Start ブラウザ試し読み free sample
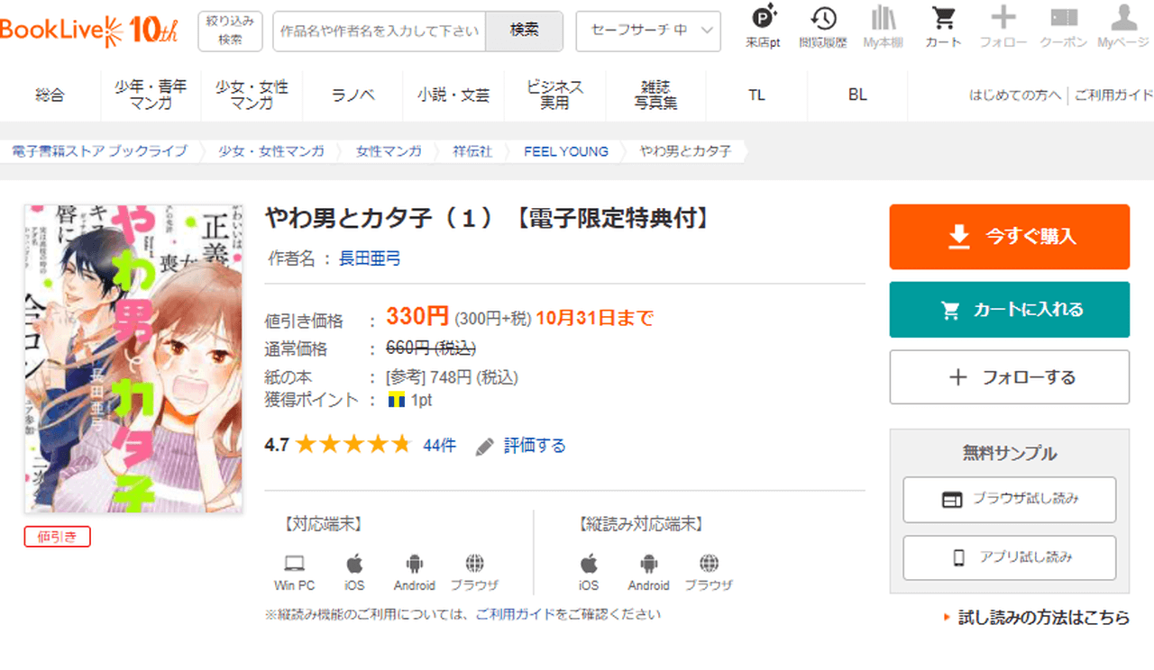Viewport: 1154px width, 670px height. pos(1009,499)
